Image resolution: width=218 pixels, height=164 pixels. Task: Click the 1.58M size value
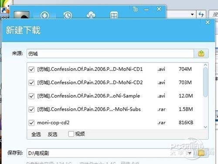point(186,109)
